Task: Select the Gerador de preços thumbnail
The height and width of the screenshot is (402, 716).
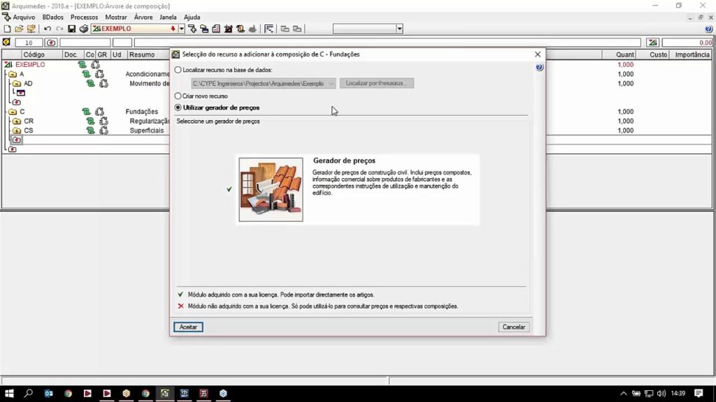Action: click(271, 190)
